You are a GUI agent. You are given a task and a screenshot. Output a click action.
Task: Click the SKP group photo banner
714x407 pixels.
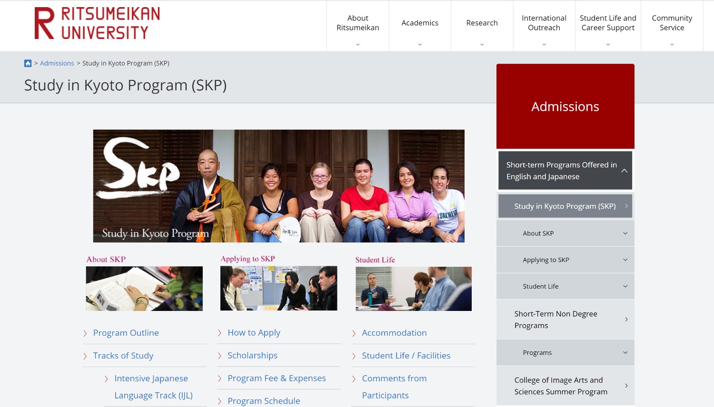click(279, 186)
